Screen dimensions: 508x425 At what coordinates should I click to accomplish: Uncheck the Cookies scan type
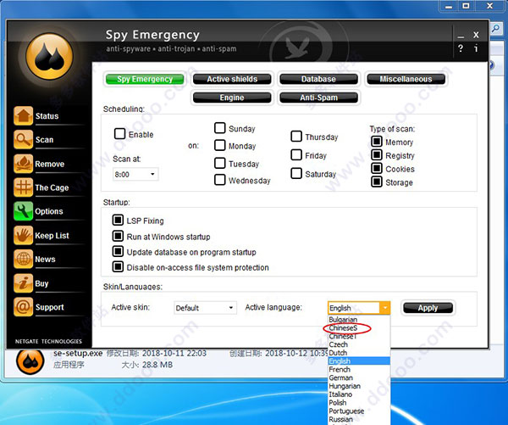(x=377, y=168)
